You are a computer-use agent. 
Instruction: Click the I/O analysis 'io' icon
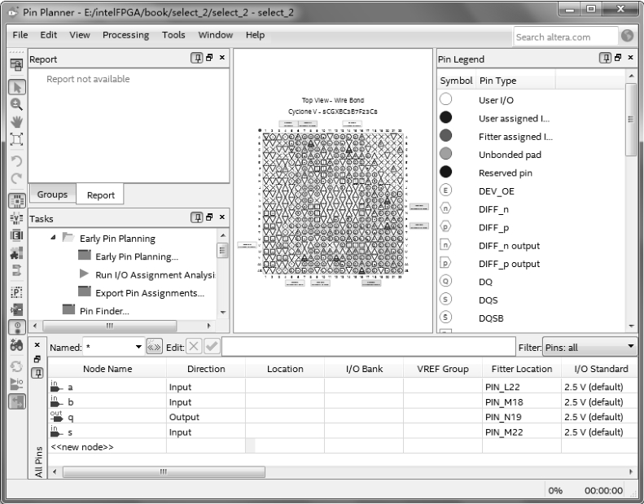[16, 383]
